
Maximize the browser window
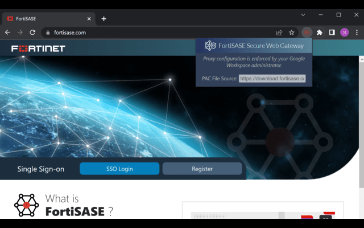pos(338,15)
